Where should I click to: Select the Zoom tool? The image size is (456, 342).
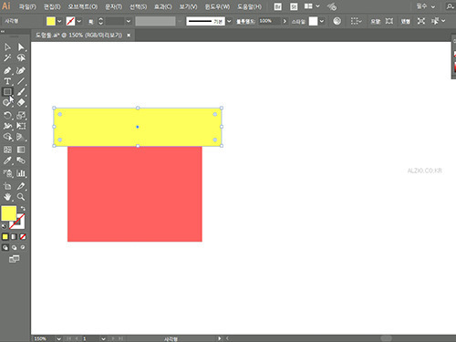pyautogui.click(x=21, y=197)
